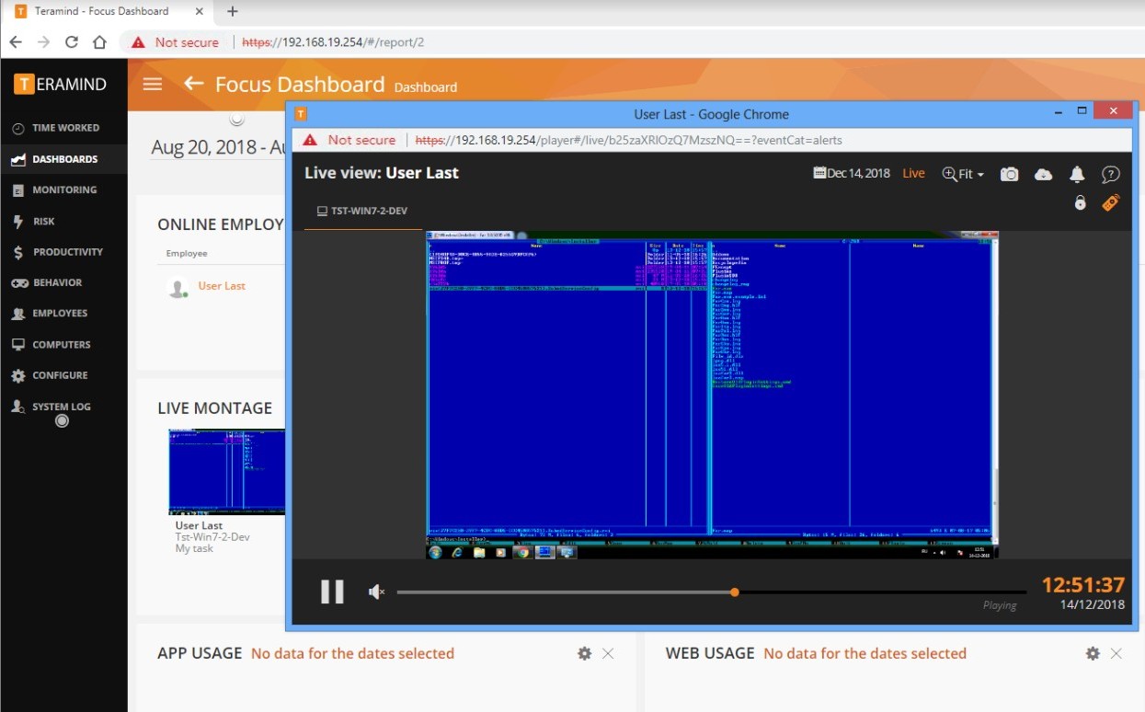
Task: Click the cloud download icon in player
Action: click(1043, 174)
